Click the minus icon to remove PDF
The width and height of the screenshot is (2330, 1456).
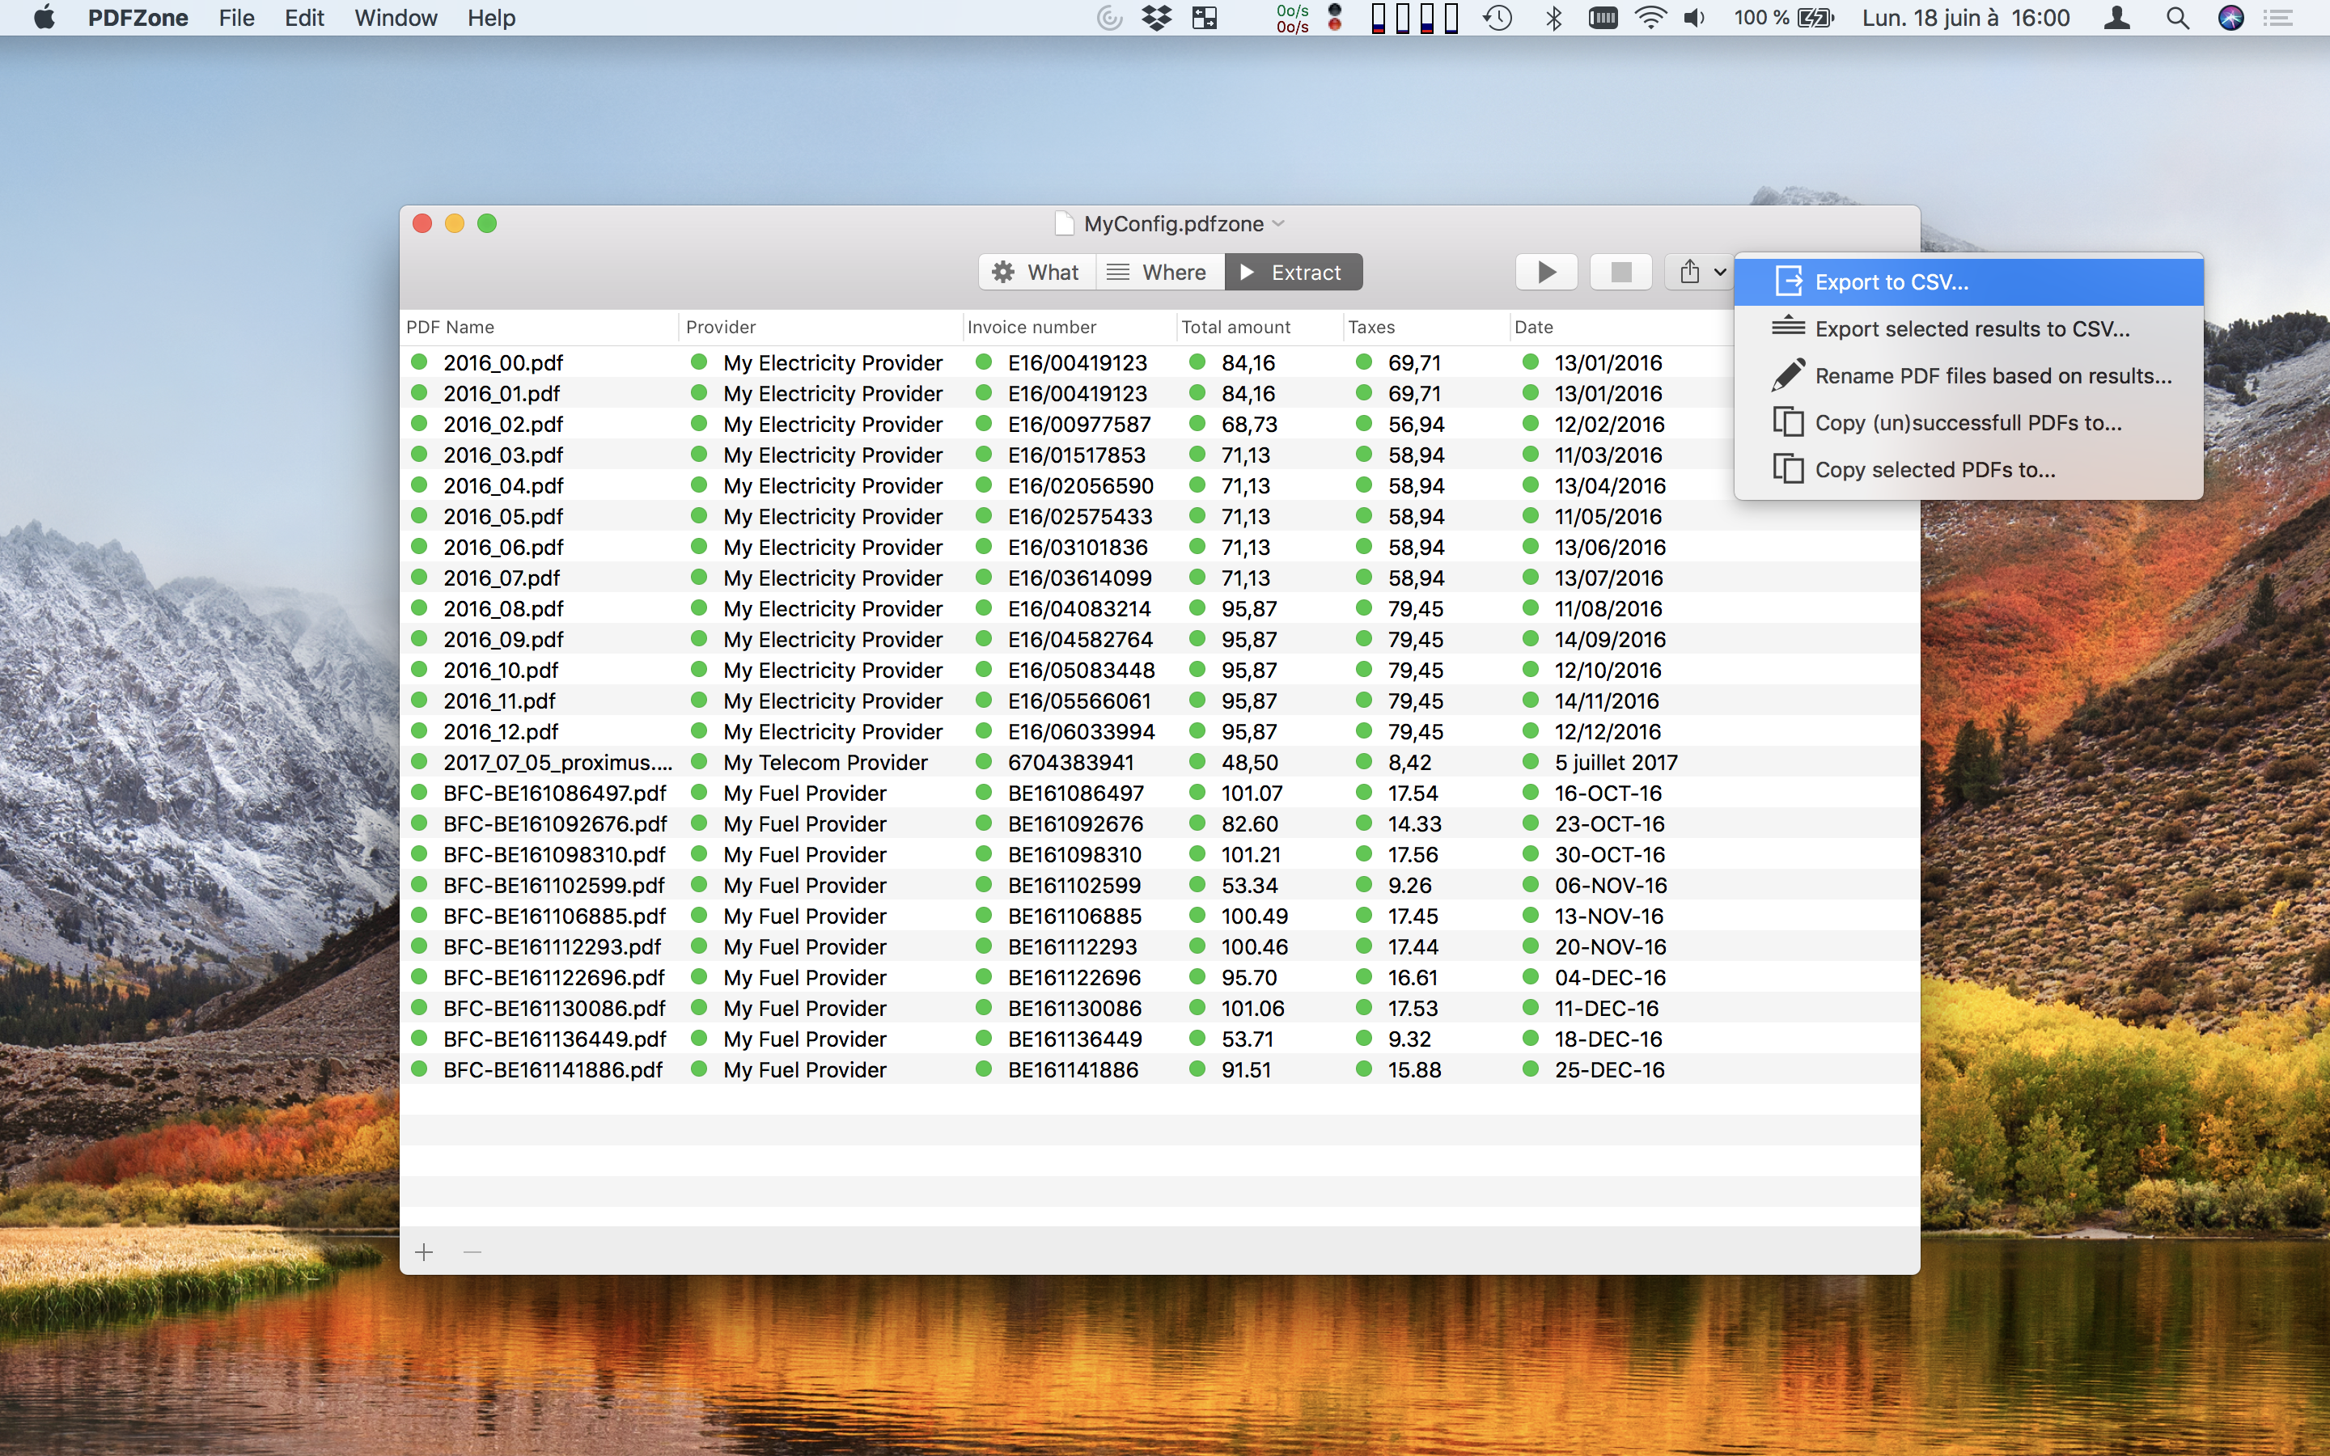472,1252
